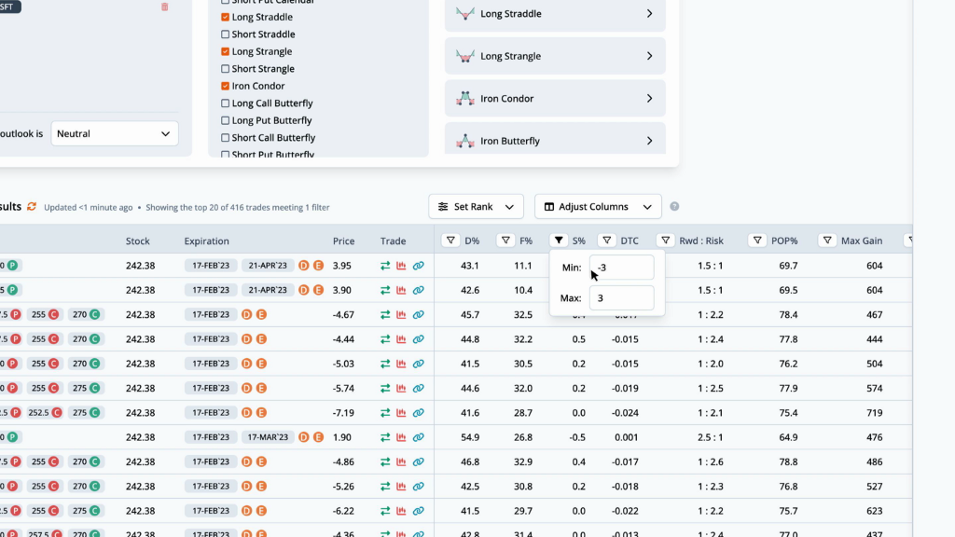The image size is (955, 537).
Task: Click the chart icon in 1.90 row
Action: 401,437
